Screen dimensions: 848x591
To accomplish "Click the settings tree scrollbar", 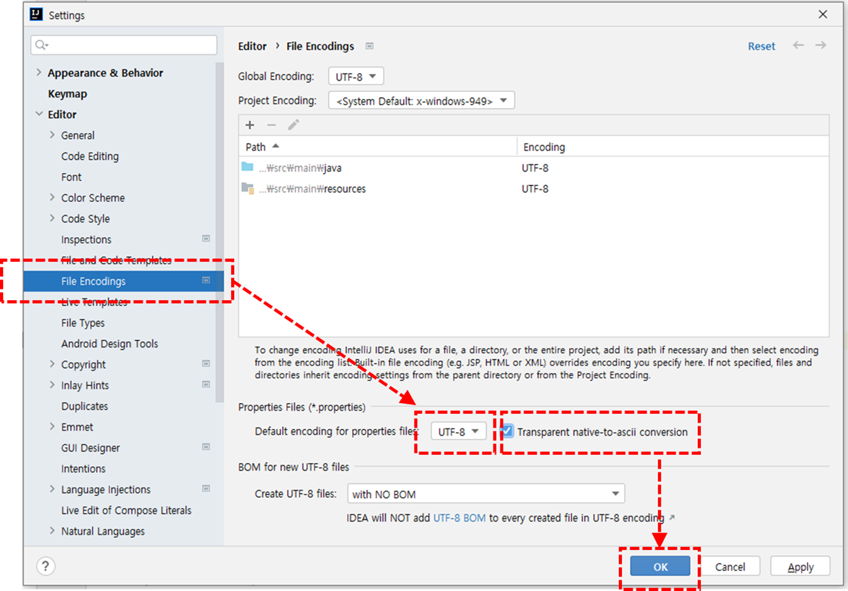I will pos(220,233).
